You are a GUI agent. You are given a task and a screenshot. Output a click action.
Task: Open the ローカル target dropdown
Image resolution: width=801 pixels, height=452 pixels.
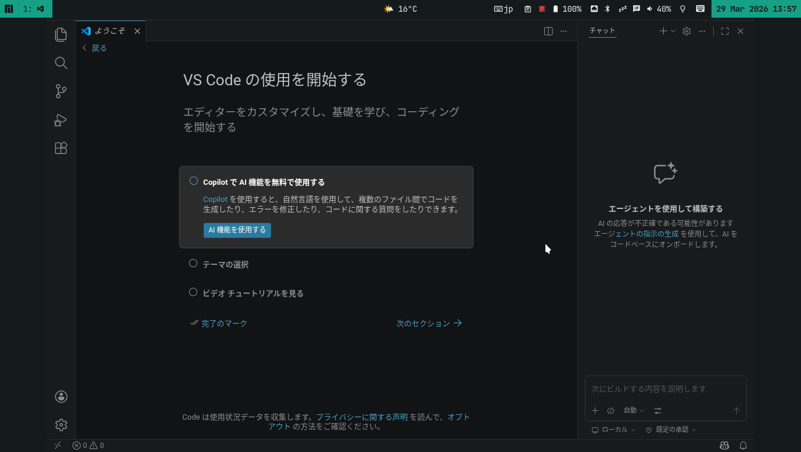point(614,430)
